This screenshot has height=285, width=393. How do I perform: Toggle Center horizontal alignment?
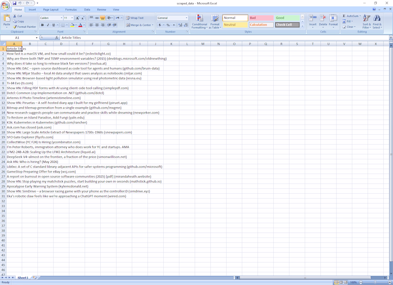point(97,25)
